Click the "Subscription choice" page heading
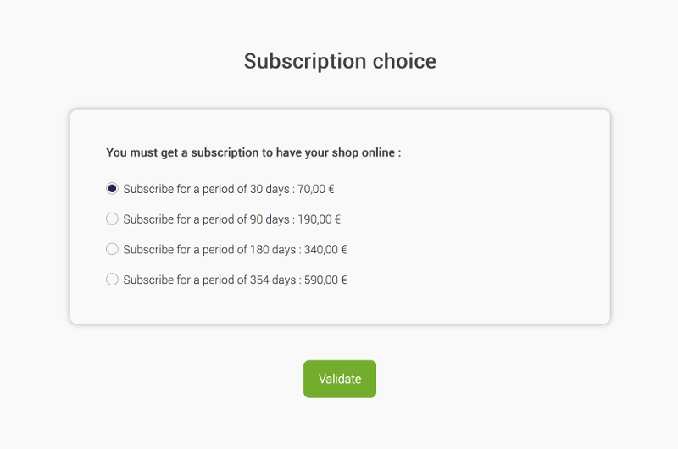This screenshot has width=678, height=449. 340,61
